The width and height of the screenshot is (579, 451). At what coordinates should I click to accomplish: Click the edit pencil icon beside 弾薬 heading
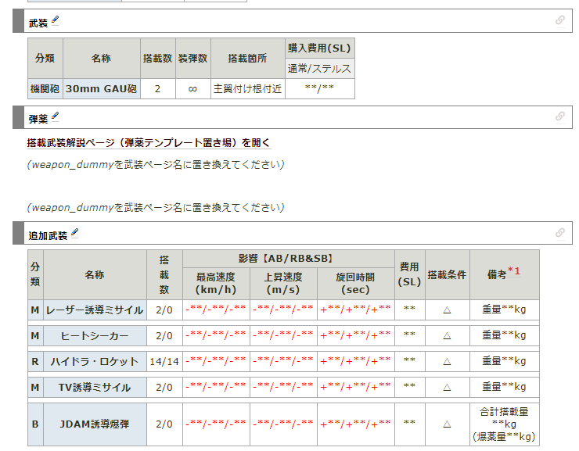tap(55, 117)
